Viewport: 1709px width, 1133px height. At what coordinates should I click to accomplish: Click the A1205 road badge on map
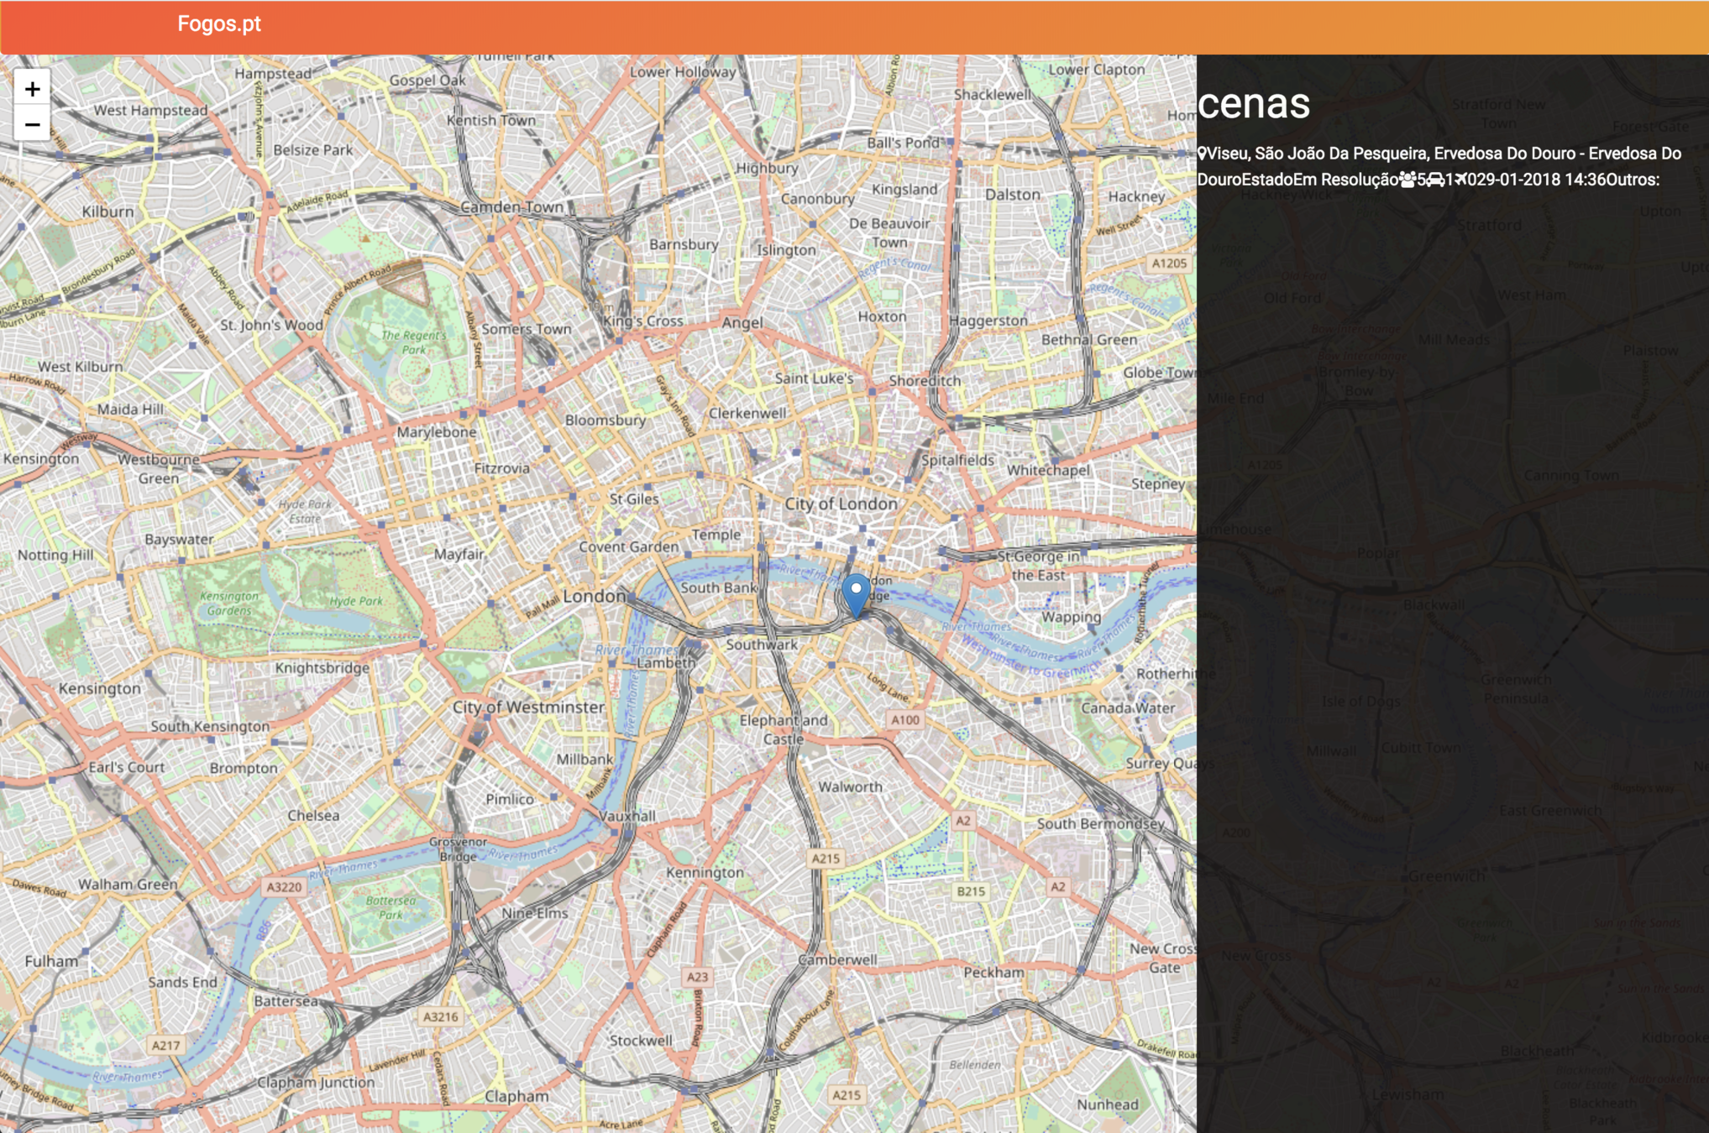coord(1169,264)
